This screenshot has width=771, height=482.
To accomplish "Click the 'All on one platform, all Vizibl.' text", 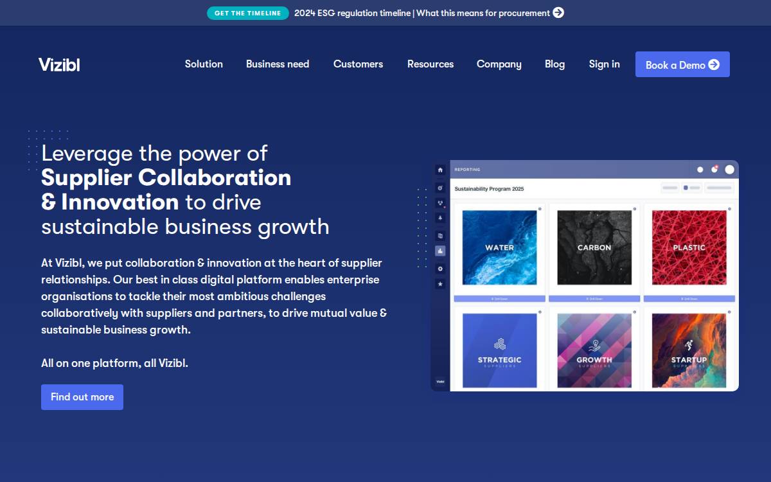I will click(114, 363).
